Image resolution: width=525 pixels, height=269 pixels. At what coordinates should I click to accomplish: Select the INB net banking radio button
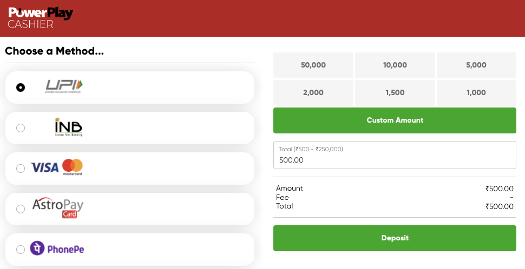point(21,128)
